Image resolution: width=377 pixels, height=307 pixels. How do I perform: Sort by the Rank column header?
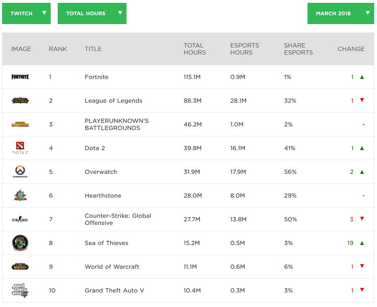tap(58, 49)
